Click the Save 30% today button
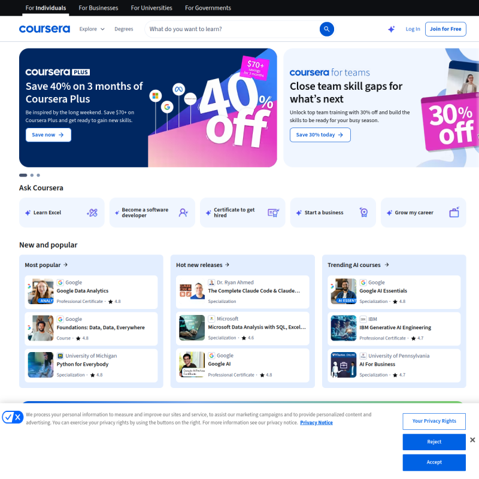The image size is (479, 479). [x=320, y=135]
